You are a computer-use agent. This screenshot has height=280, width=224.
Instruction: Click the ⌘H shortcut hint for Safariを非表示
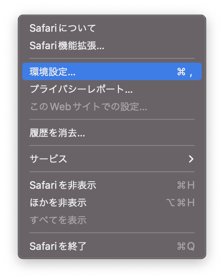point(186,185)
